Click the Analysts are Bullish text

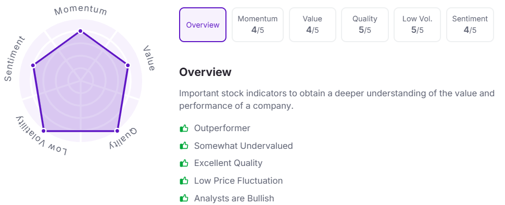tap(234, 198)
